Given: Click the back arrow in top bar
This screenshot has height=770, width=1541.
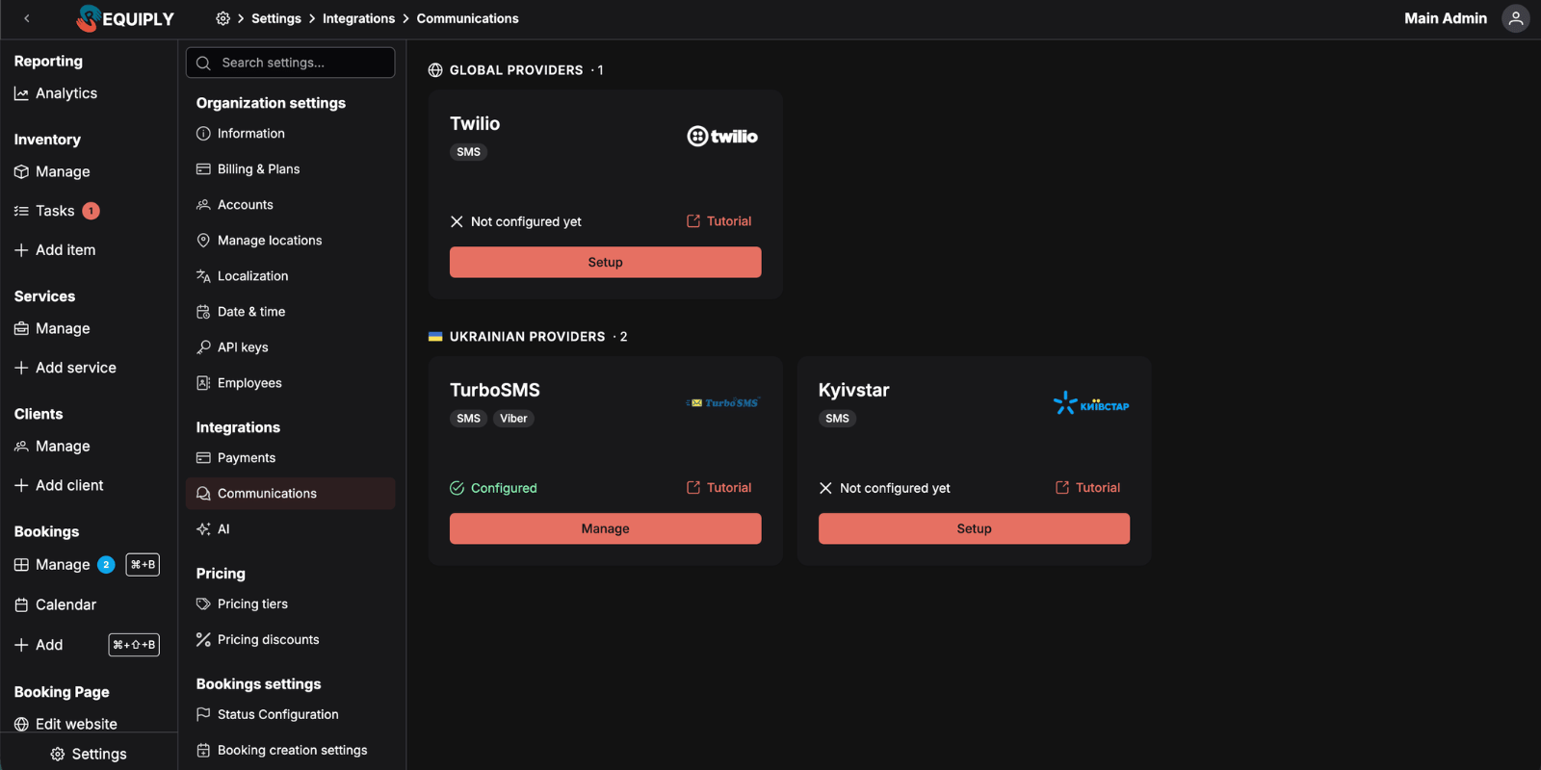Looking at the screenshot, I should tap(27, 18).
